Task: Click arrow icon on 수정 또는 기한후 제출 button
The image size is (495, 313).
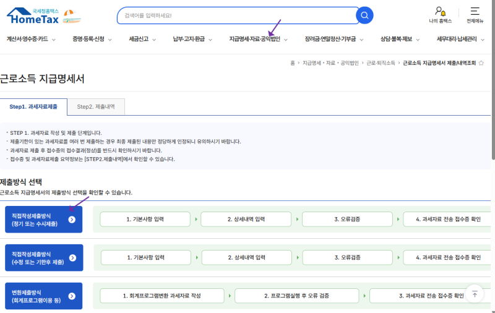Action: pyautogui.click(x=72, y=258)
